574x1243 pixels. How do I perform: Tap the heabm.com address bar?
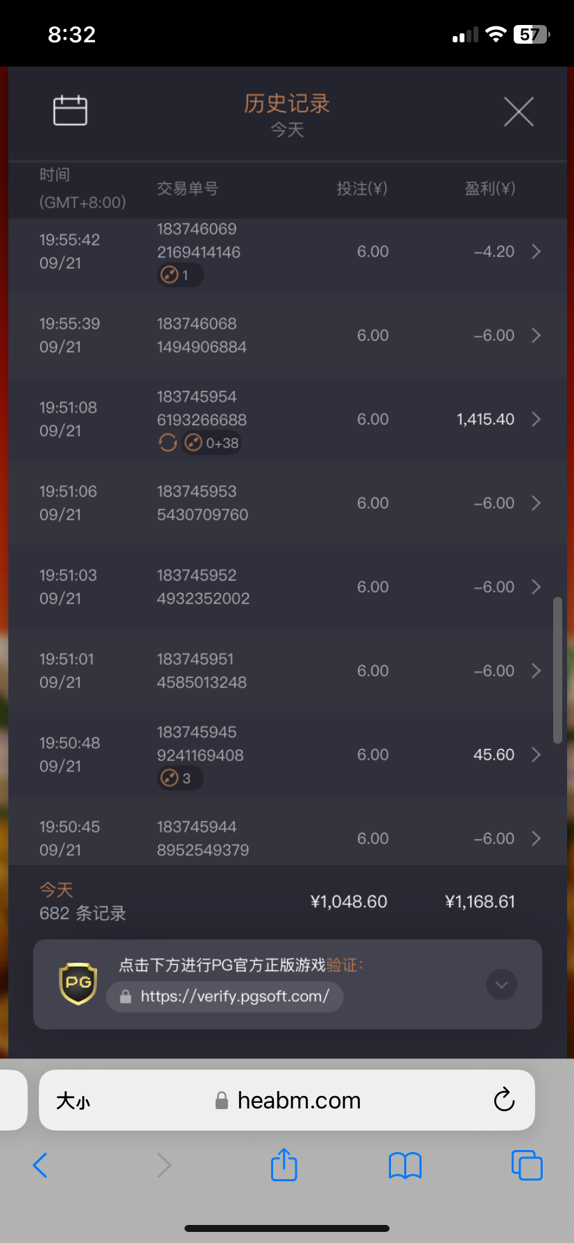tap(298, 1101)
